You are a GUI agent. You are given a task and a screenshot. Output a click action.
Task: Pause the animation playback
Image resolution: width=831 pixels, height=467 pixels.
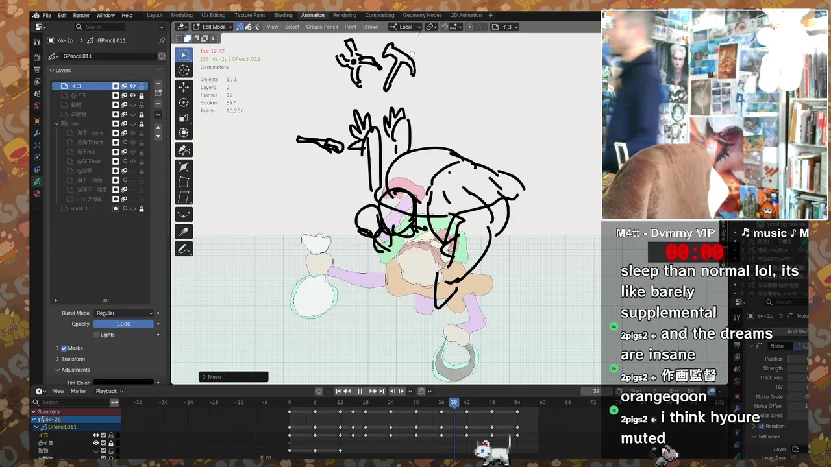click(x=360, y=391)
